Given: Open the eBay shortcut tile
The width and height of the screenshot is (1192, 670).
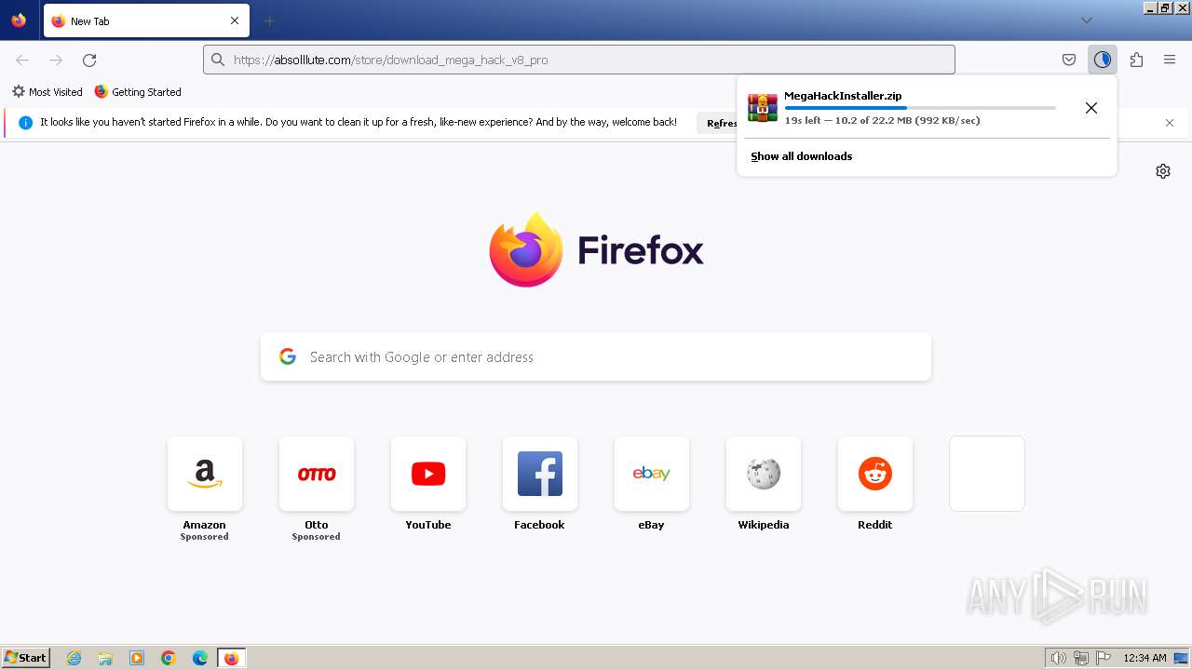Looking at the screenshot, I should coord(652,474).
